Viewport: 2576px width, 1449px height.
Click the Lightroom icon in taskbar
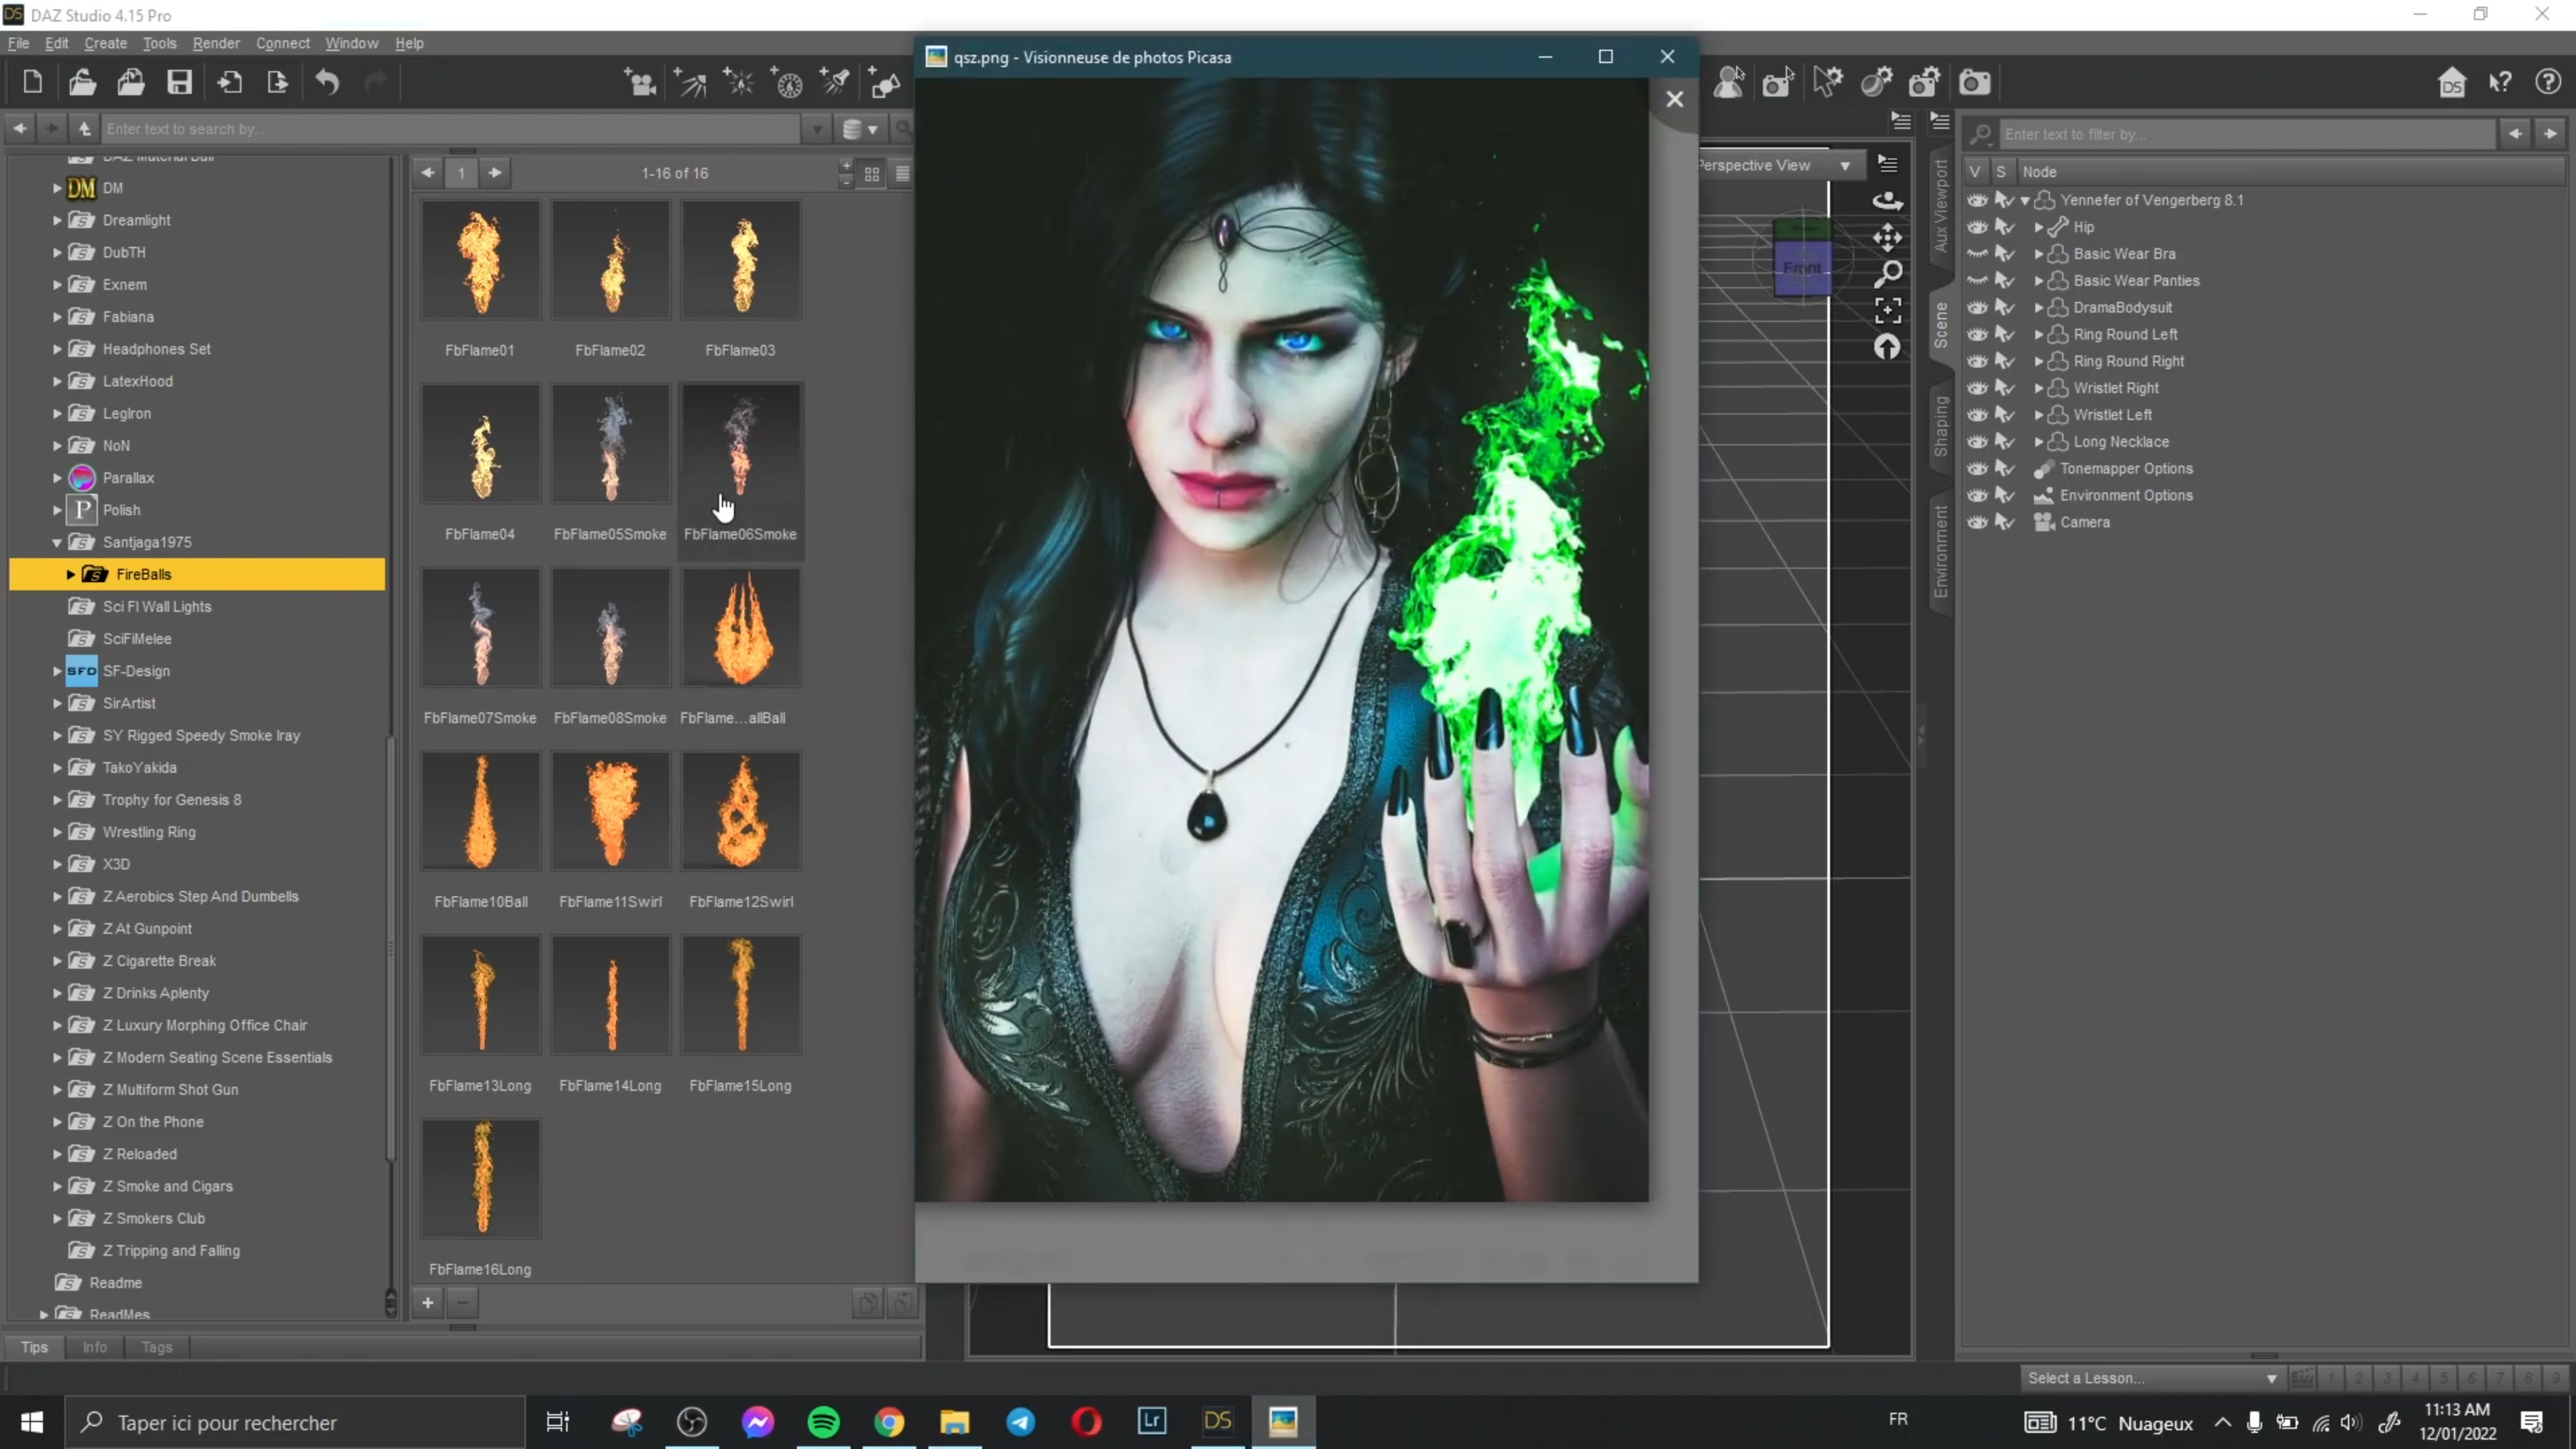pyautogui.click(x=1152, y=1421)
